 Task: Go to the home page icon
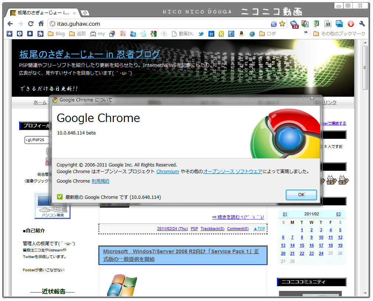point(41,24)
